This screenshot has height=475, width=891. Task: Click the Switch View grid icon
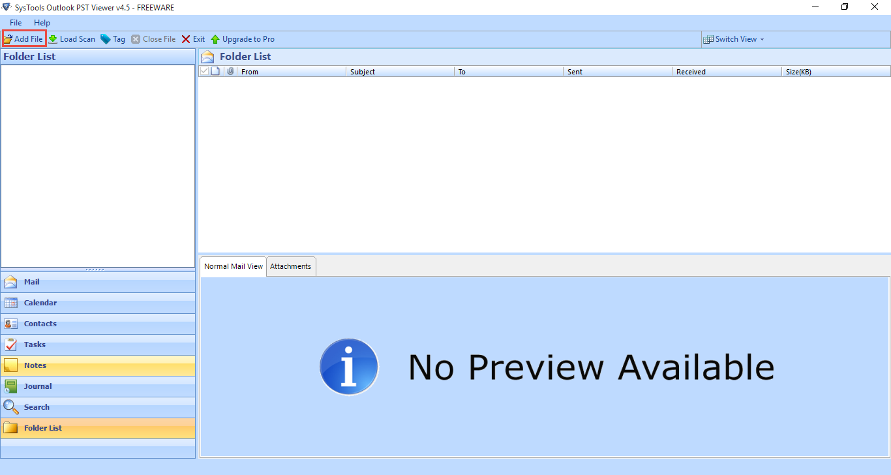(x=708, y=39)
